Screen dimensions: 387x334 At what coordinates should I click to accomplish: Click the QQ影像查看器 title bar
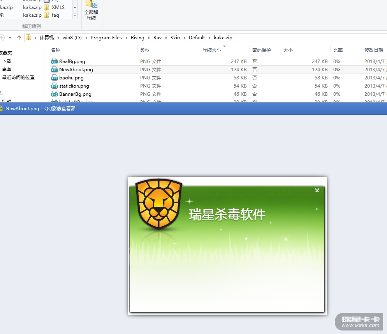[193, 109]
